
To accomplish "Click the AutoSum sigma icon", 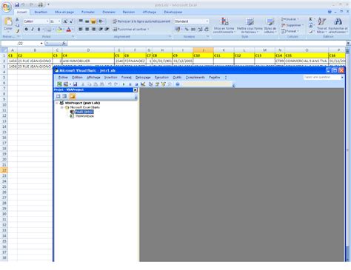I will coord(311,19).
